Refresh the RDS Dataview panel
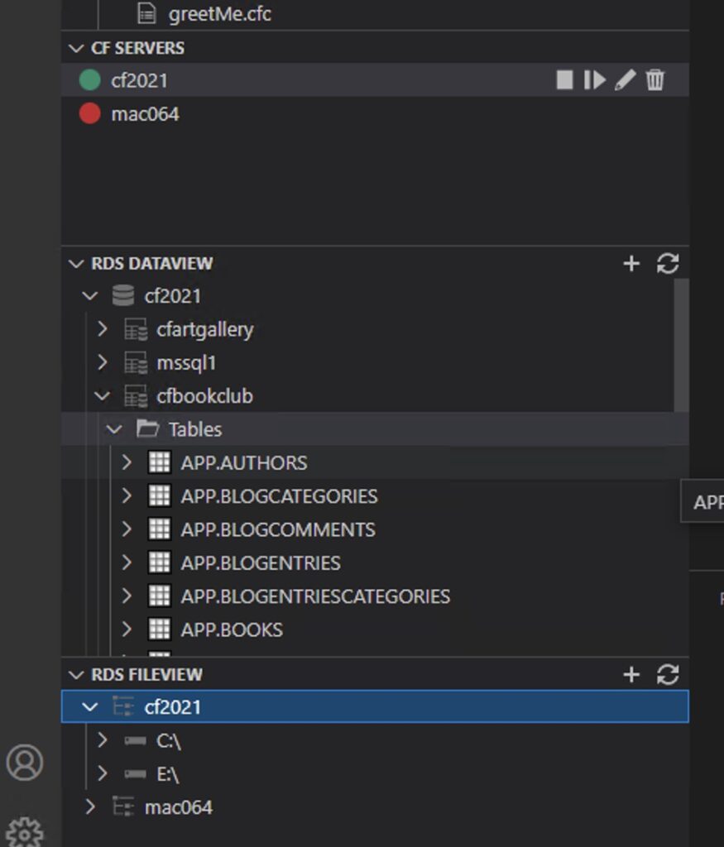Viewport: 724px width, 847px height. coord(668,264)
